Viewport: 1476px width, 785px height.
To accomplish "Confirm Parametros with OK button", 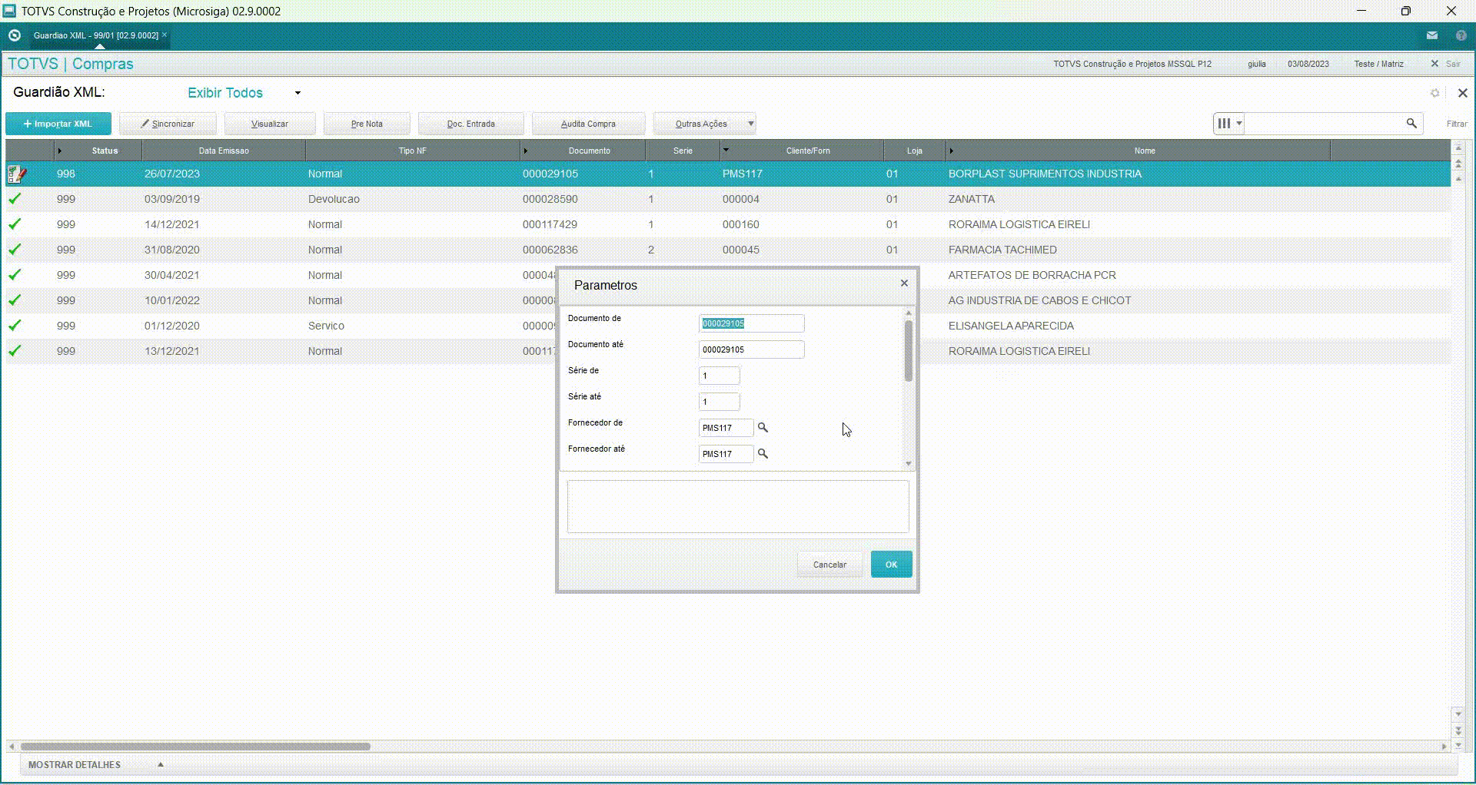I will 891,565.
